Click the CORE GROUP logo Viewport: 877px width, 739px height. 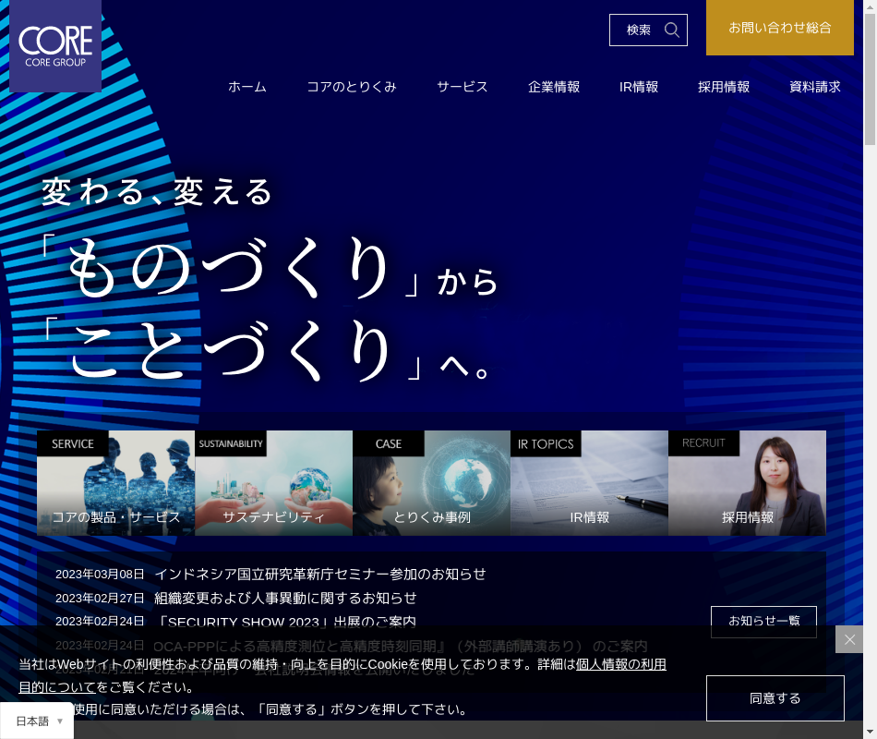pos(55,45)
